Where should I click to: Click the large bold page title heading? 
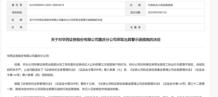(106, 40)
